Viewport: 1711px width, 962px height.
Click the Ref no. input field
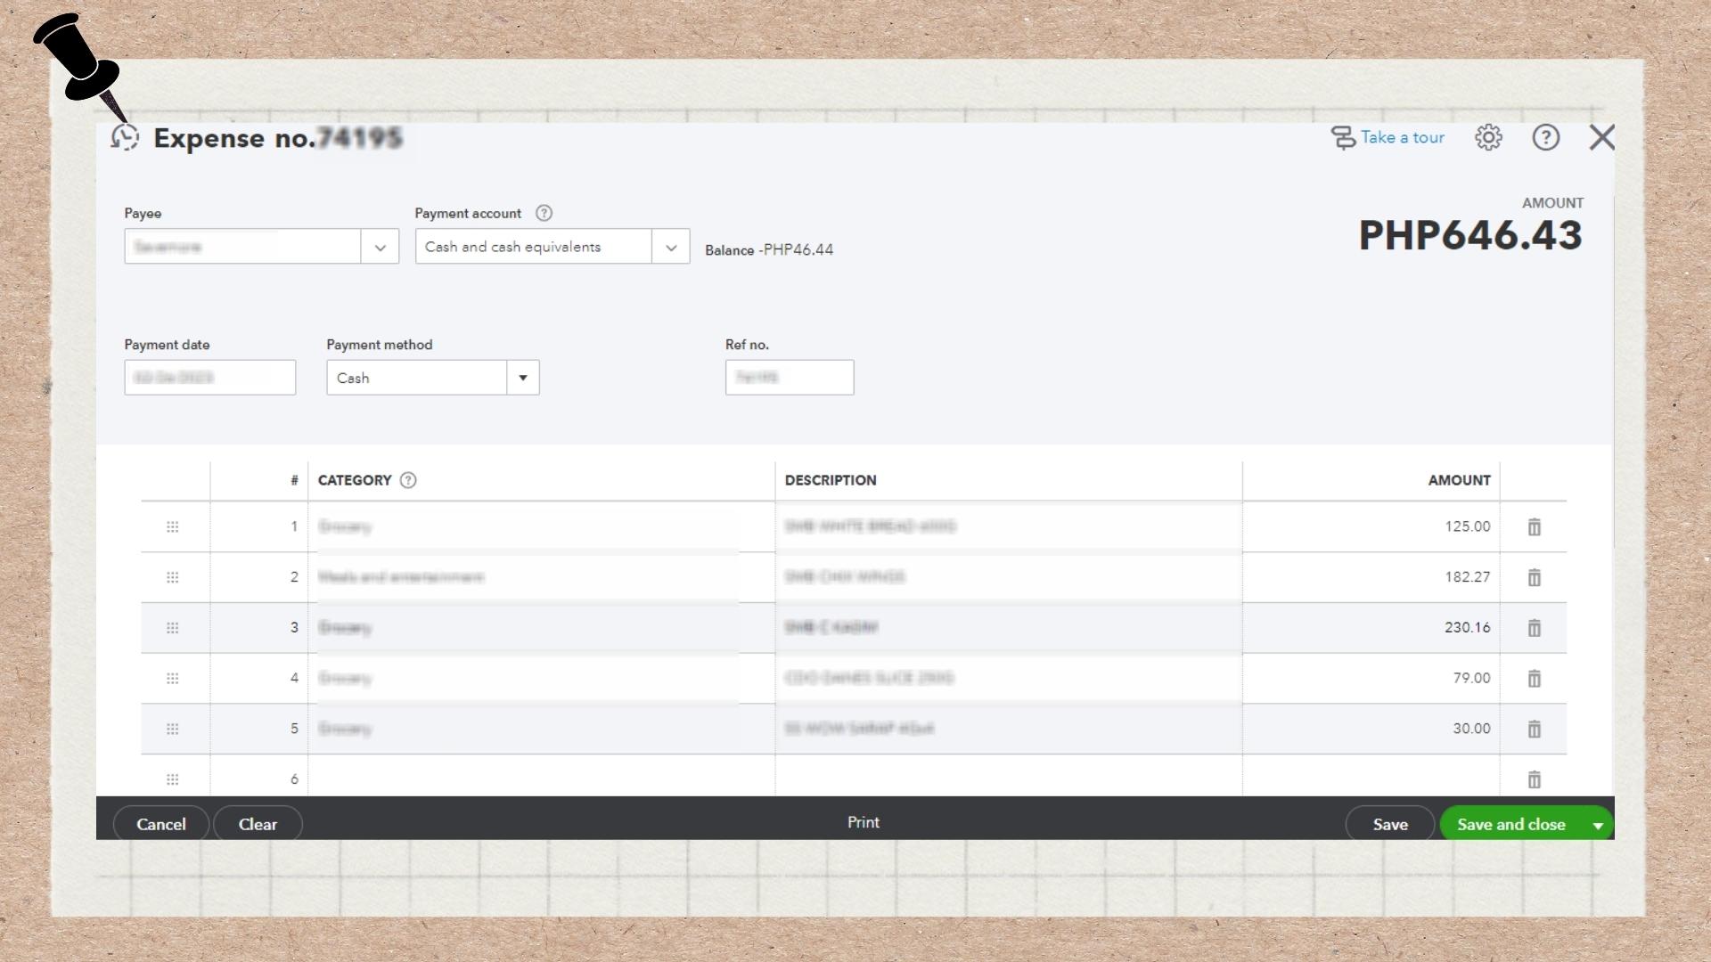pyautogui.click(x=790, y=378)
